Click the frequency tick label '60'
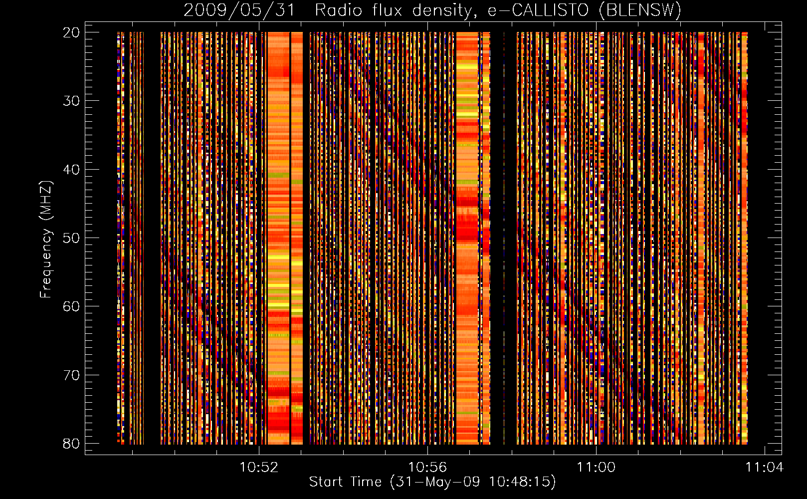 pos(72,306)
